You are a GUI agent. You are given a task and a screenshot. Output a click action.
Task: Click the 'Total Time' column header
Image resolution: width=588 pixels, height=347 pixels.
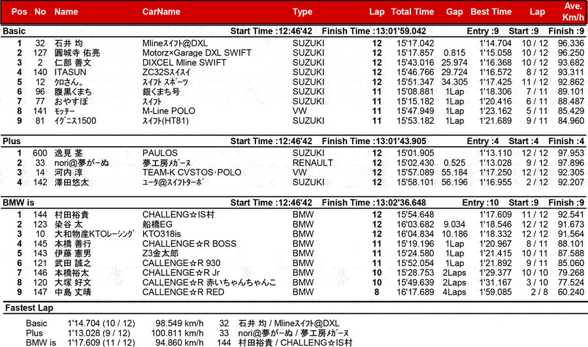(412, 12)
